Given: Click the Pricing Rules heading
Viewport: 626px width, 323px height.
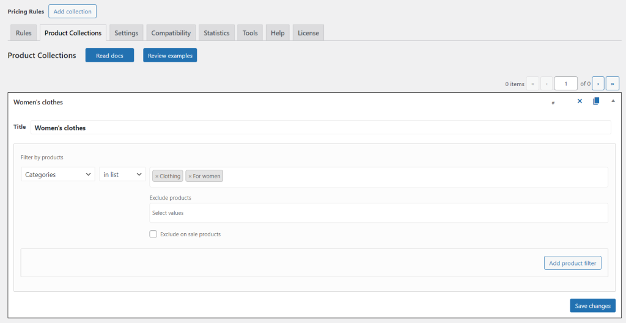Looking at the screenshot, I should [x=26, y=12].
